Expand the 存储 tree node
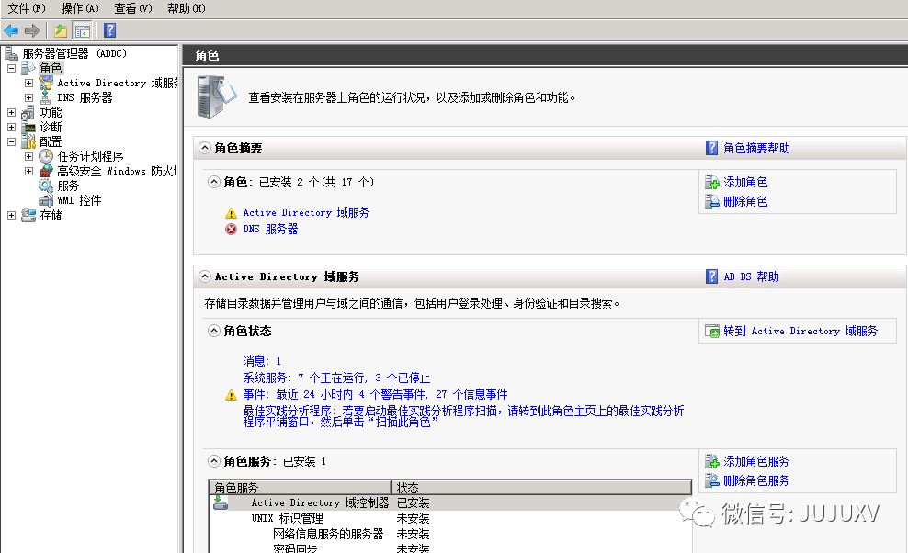The image size is (908, 553). pos(11,215)
